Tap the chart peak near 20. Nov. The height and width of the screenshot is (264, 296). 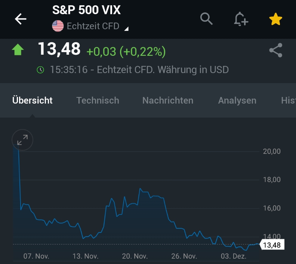[140, 189]
